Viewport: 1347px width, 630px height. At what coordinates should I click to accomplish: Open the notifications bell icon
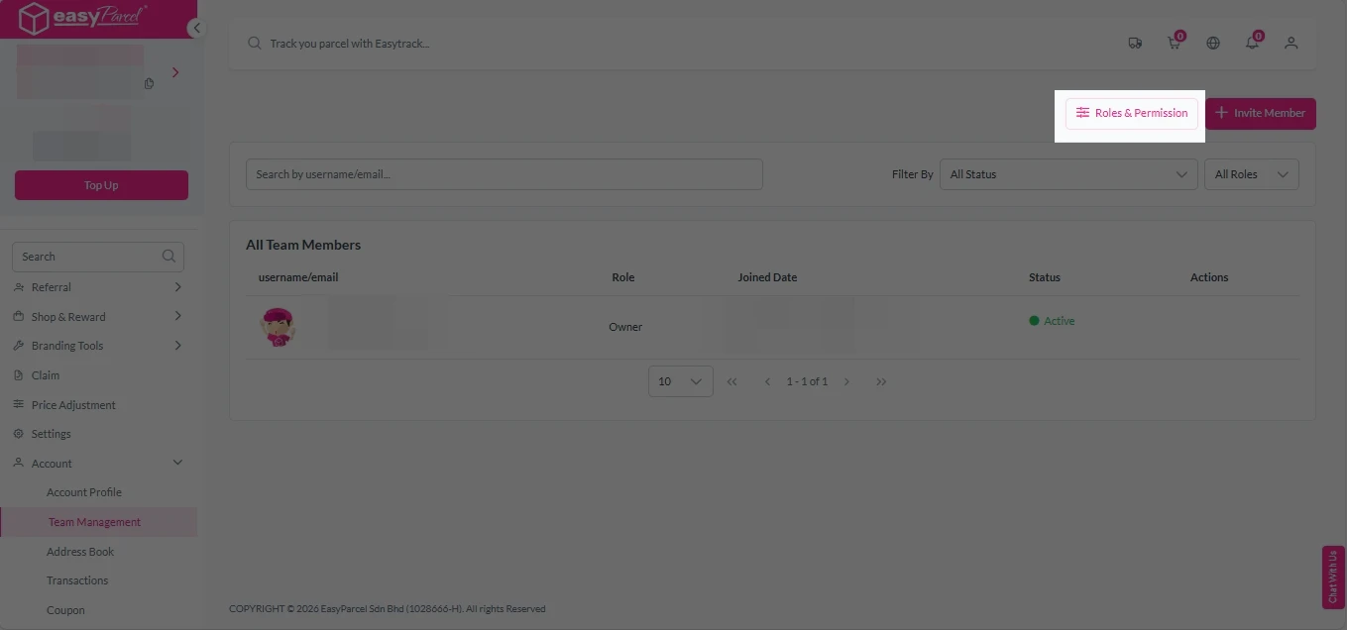[x=1252, y=44]
